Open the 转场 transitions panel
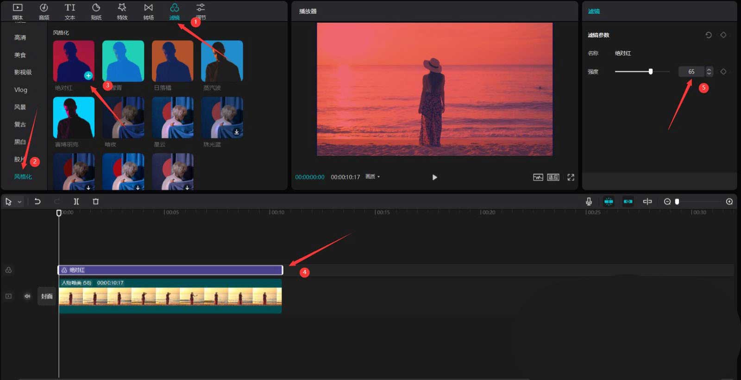This screenshot has height=380, width=741. tap(148, 12)
